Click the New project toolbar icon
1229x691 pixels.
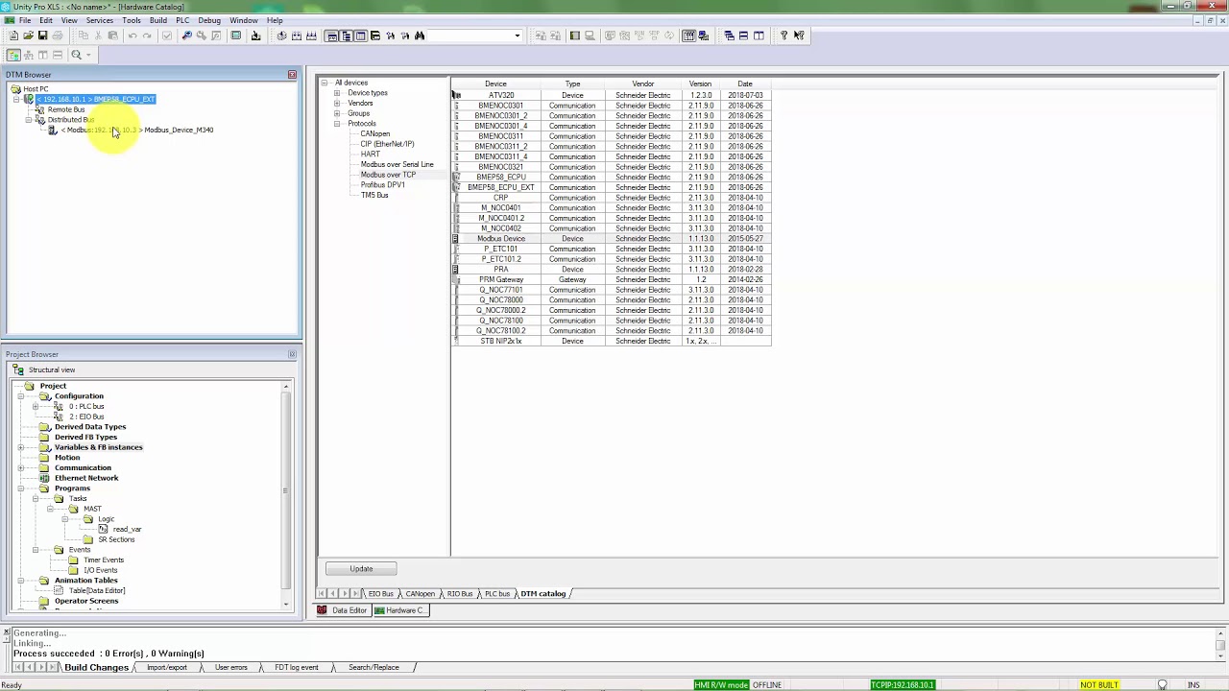click(x=13, y=36)
